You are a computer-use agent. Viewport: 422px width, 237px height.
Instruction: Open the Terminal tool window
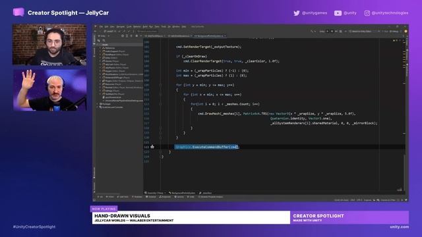[151, 197]
